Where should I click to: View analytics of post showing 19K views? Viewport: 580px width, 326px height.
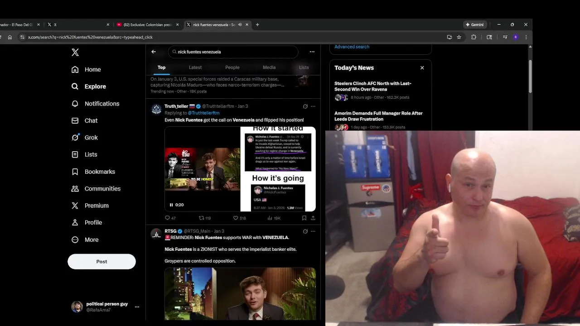274,218
